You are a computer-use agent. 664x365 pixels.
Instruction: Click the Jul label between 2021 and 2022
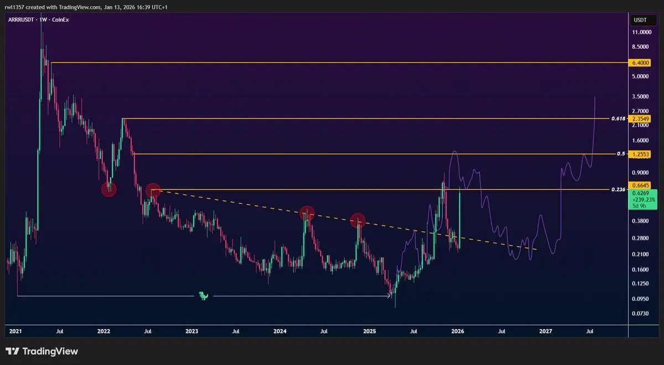(59, 331)
